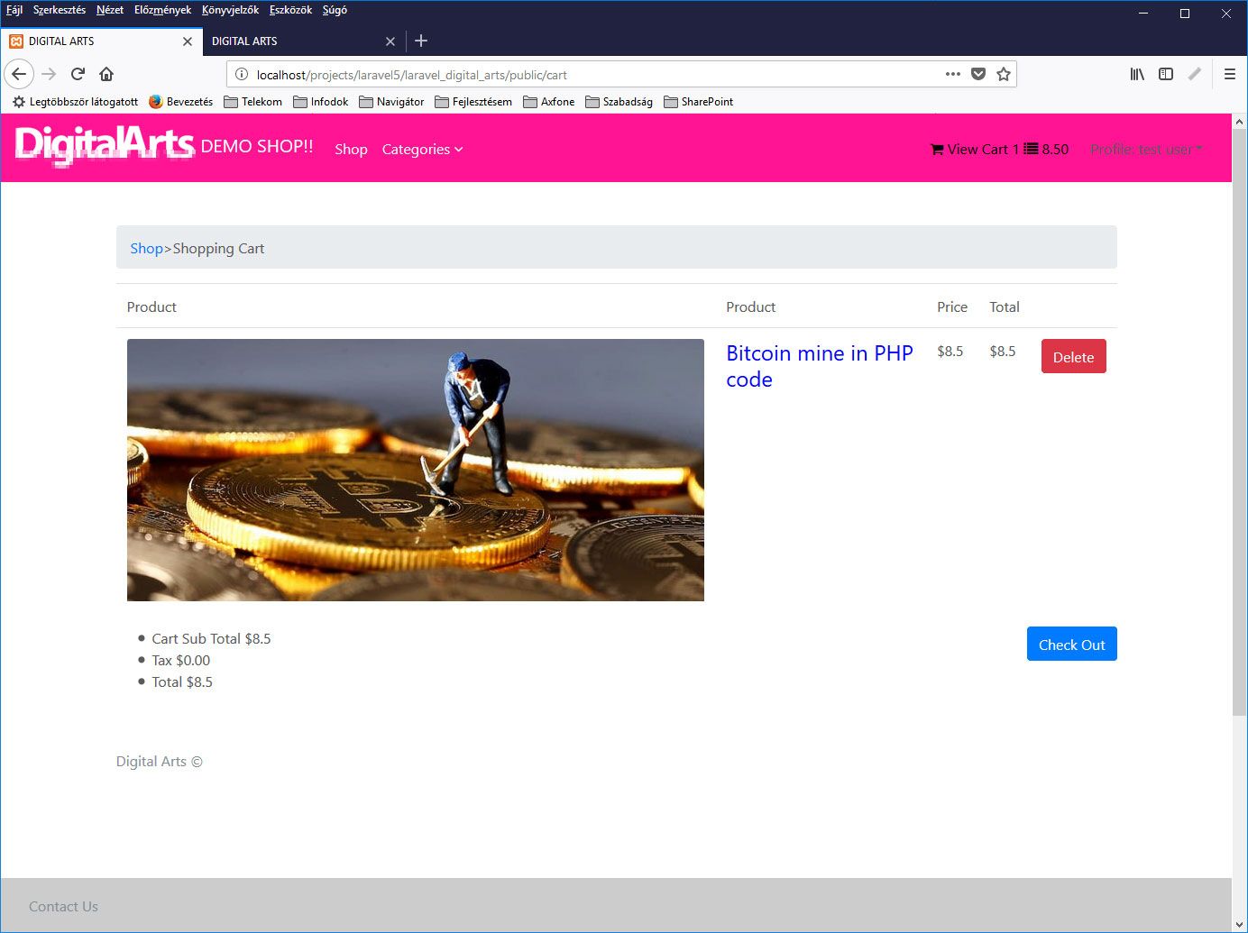Open the browser home page

[x=106, y=74]
